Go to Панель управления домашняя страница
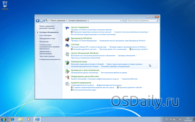The image size is (195, 122). [x=47, y=27]
